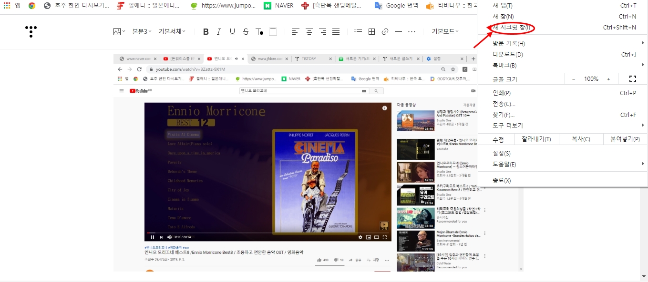Align text right
The width and height of the screenshot is (648, 282).
(323, 32)
